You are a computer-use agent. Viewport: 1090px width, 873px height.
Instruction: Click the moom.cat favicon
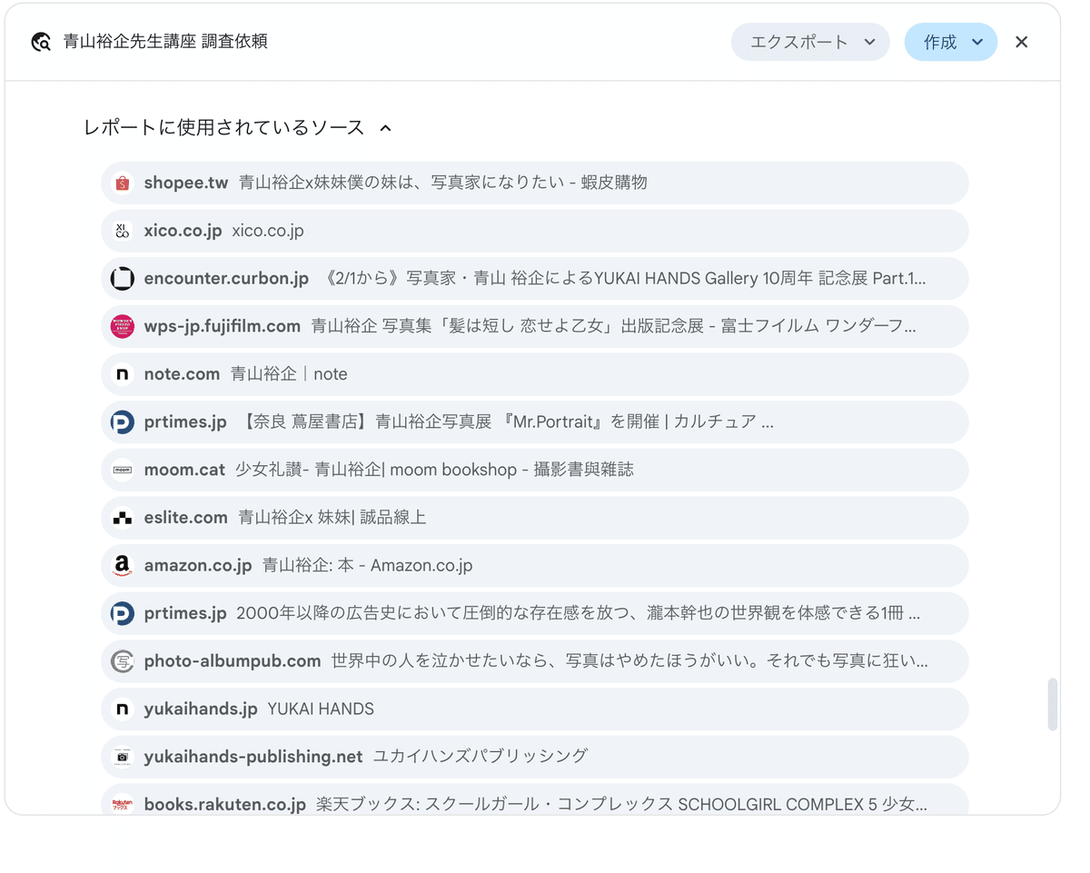coord(122,470)
